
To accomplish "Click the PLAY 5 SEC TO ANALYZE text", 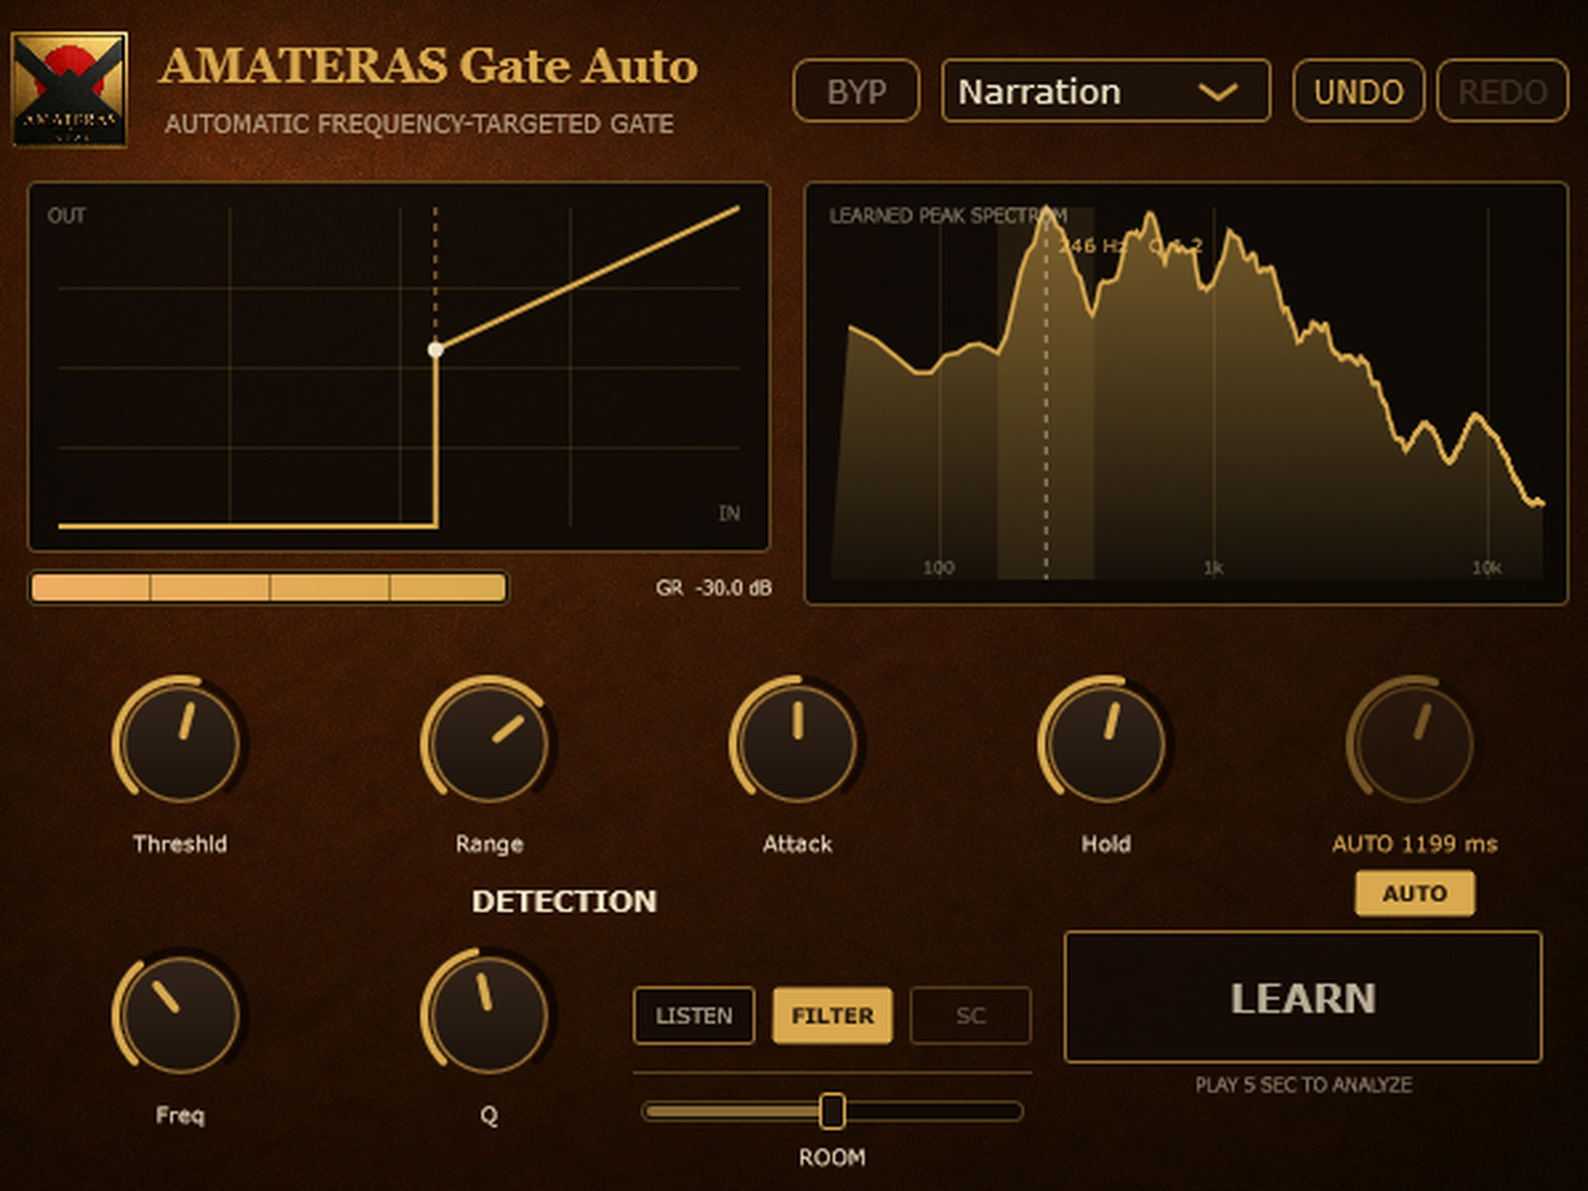I will coord(1303,1085).
